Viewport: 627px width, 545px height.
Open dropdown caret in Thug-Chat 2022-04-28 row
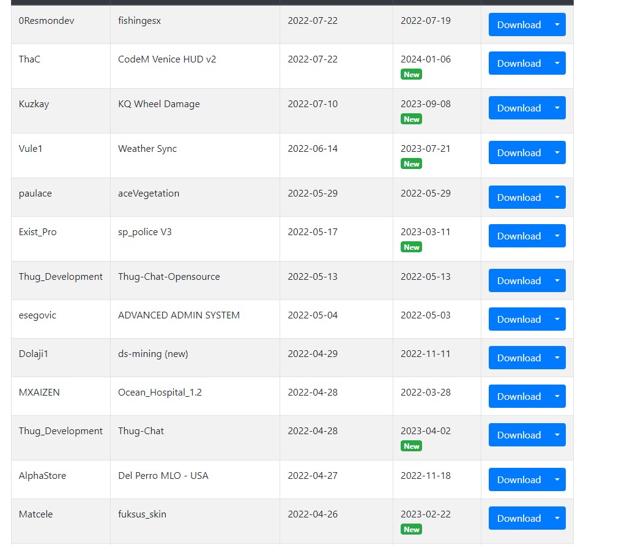tap(557, 435)
